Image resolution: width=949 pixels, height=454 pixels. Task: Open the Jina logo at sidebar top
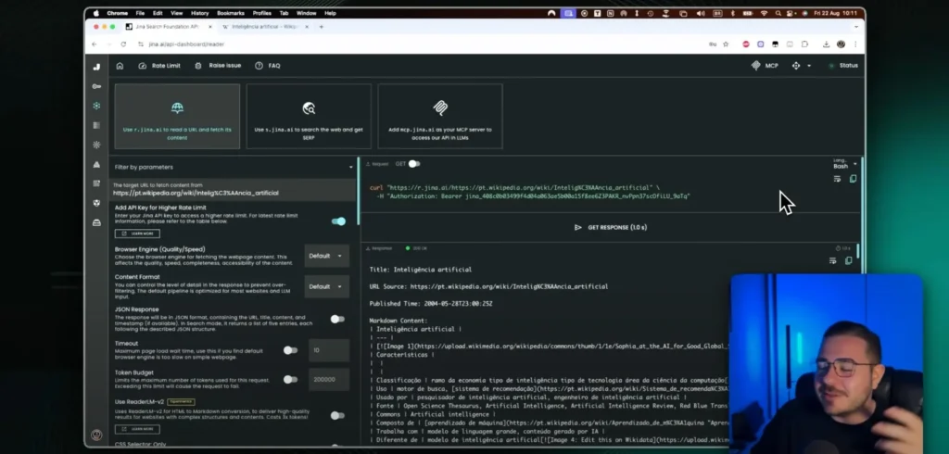click(96, 67)
